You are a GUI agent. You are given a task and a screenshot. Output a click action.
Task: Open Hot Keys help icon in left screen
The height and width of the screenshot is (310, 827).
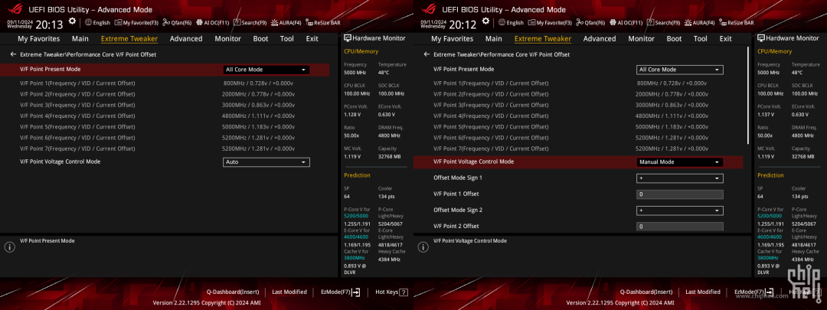coord(404,292)
